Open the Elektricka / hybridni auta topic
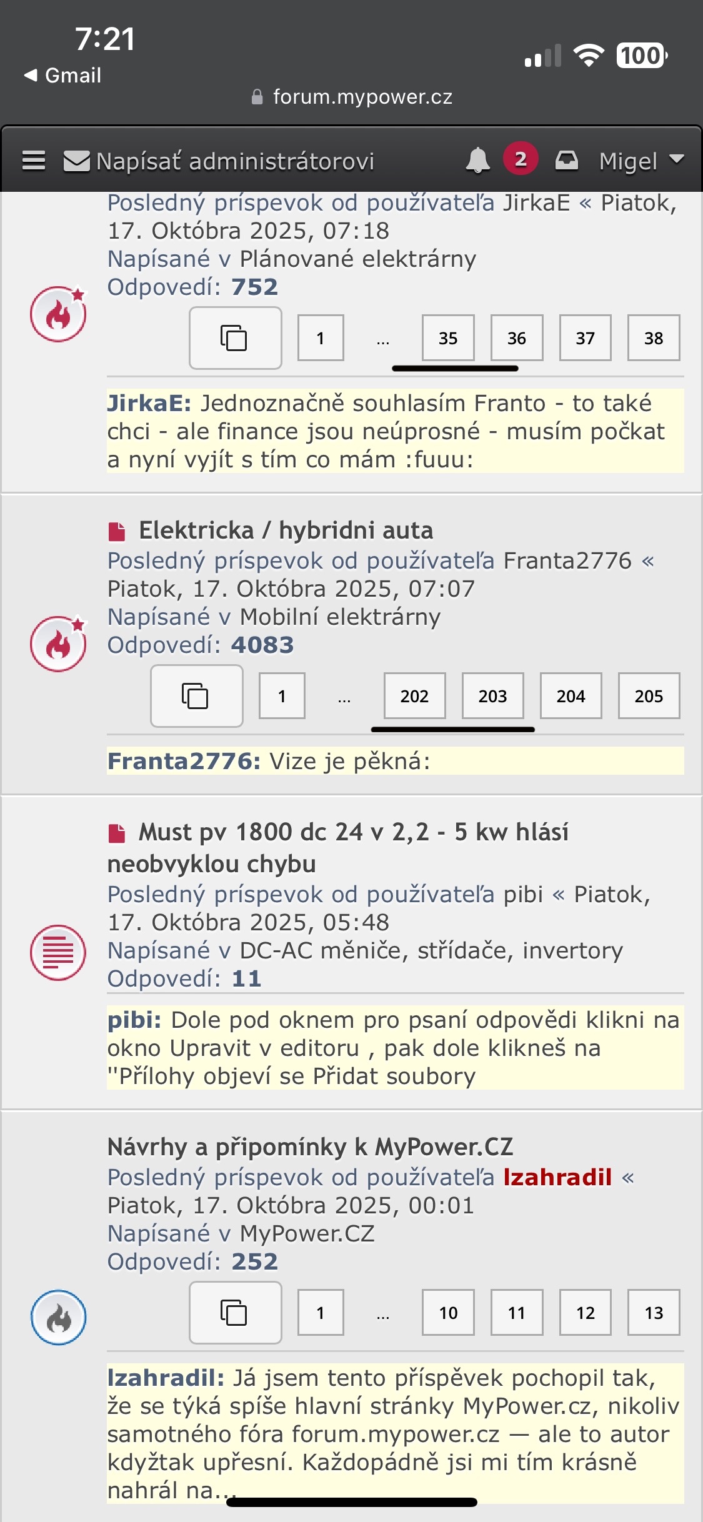This screenshot has height=1522, width=703. pyautogui.click(x=286, y=530)
